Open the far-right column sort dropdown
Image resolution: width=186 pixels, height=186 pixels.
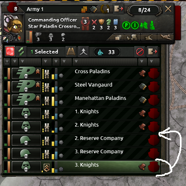[151, 61]
